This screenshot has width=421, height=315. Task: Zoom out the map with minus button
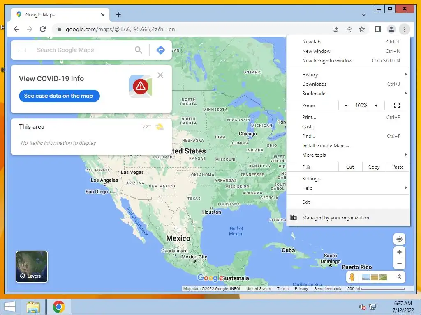[x=399, y=264]
